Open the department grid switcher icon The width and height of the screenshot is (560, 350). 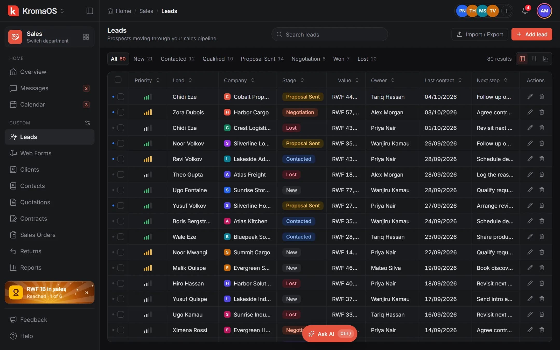point(86,37)
